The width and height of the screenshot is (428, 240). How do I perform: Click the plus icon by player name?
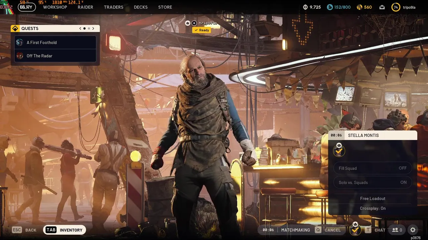(x=194, y=23)
